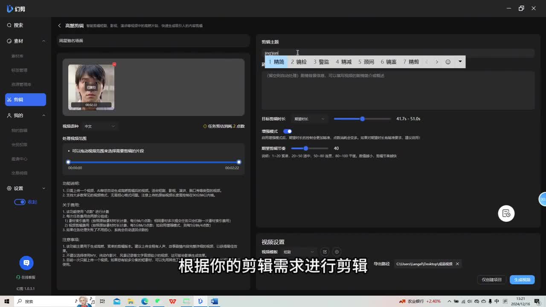The image size is (546, 307).
Task: Click the 仅创建项目 button
Action: (492, 280)
